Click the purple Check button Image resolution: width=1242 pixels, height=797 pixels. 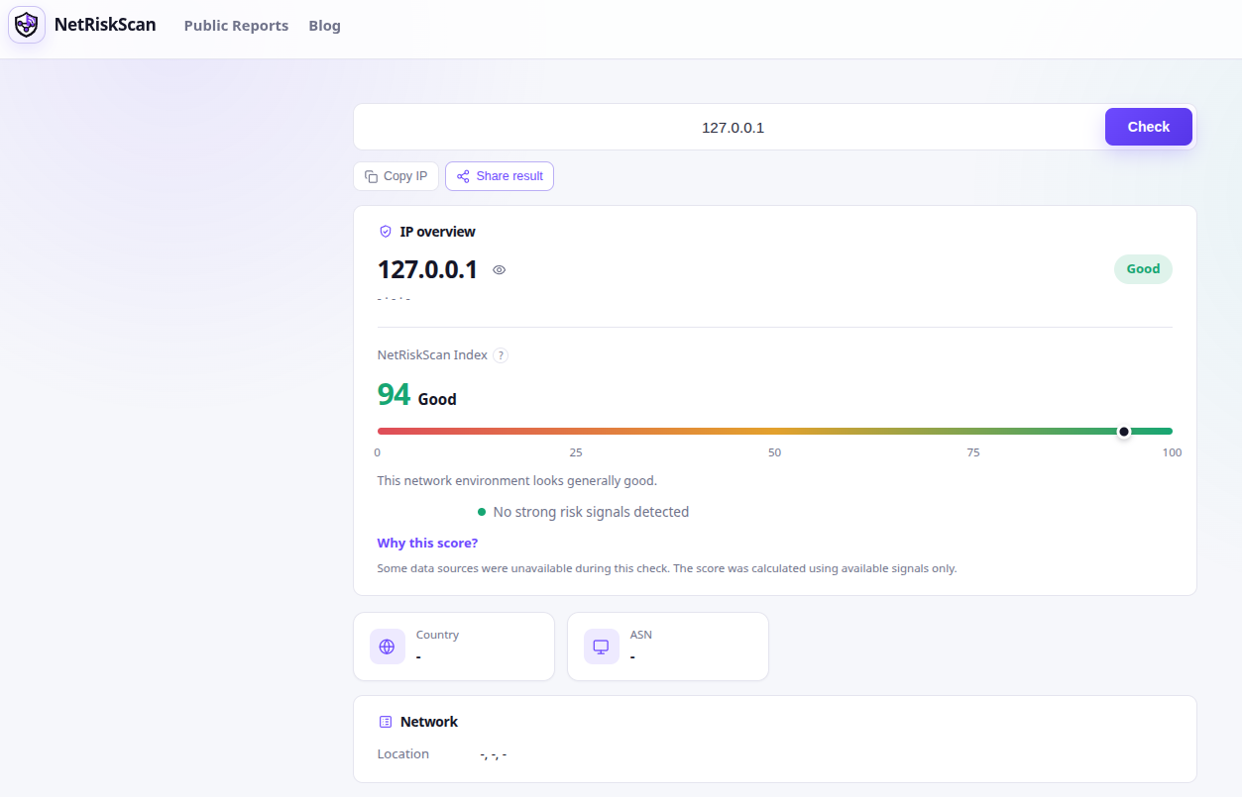pyautogui.click(x=1149, y=127)
